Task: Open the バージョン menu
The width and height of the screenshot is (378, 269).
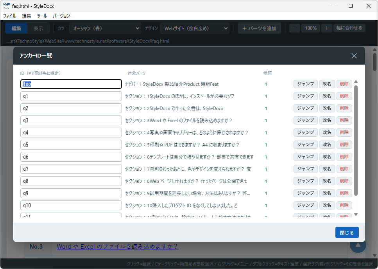Action: [61, 16]
